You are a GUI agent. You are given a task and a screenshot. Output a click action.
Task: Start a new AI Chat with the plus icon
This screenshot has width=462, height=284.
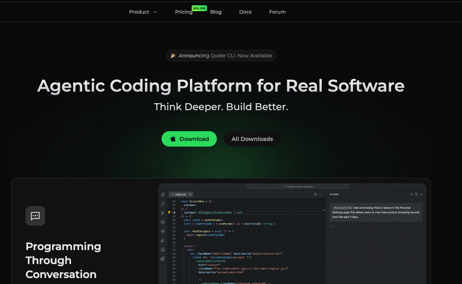coord(411,194)
